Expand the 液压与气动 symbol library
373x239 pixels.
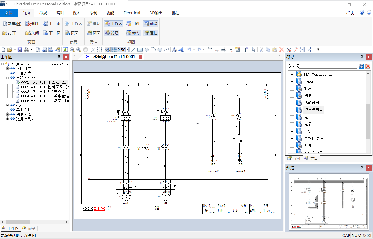coord(292,110)
